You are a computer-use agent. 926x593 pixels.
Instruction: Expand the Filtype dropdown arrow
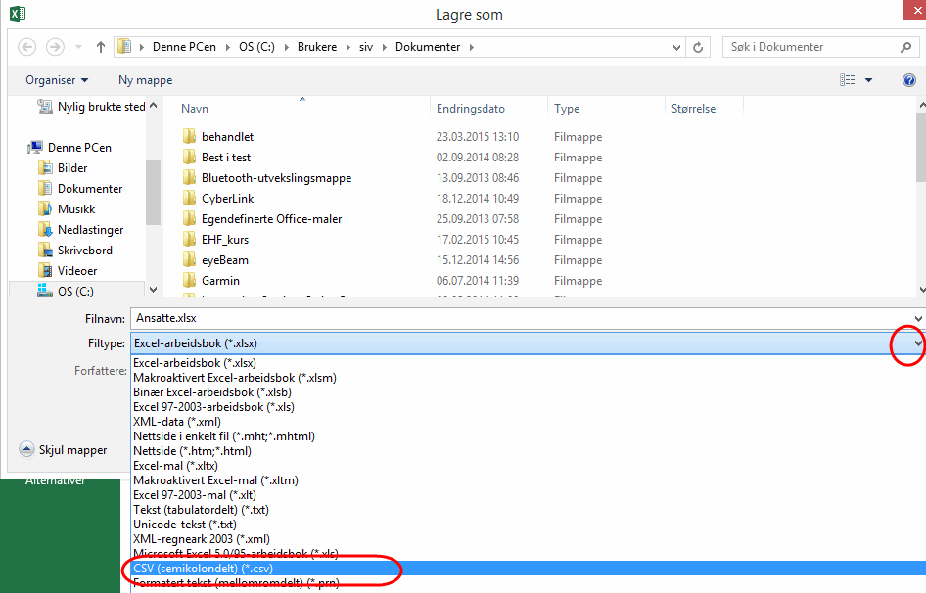click(x=917, y=343)
